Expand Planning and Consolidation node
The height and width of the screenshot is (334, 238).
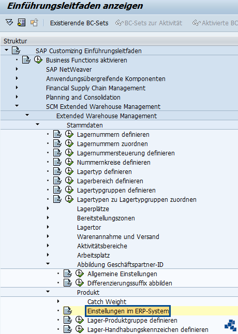(x=17, y=97)
